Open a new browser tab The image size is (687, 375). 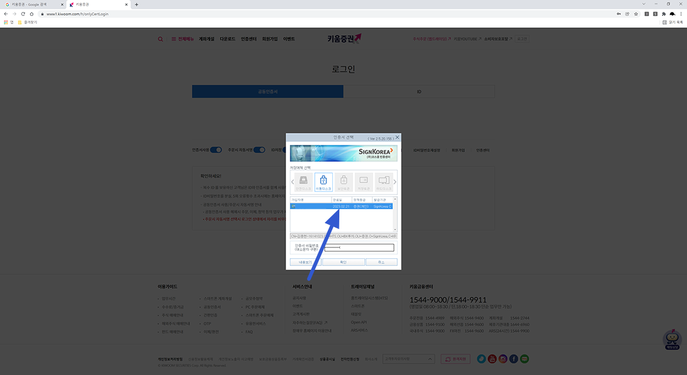pyautogui.click(x=136, y=4)
